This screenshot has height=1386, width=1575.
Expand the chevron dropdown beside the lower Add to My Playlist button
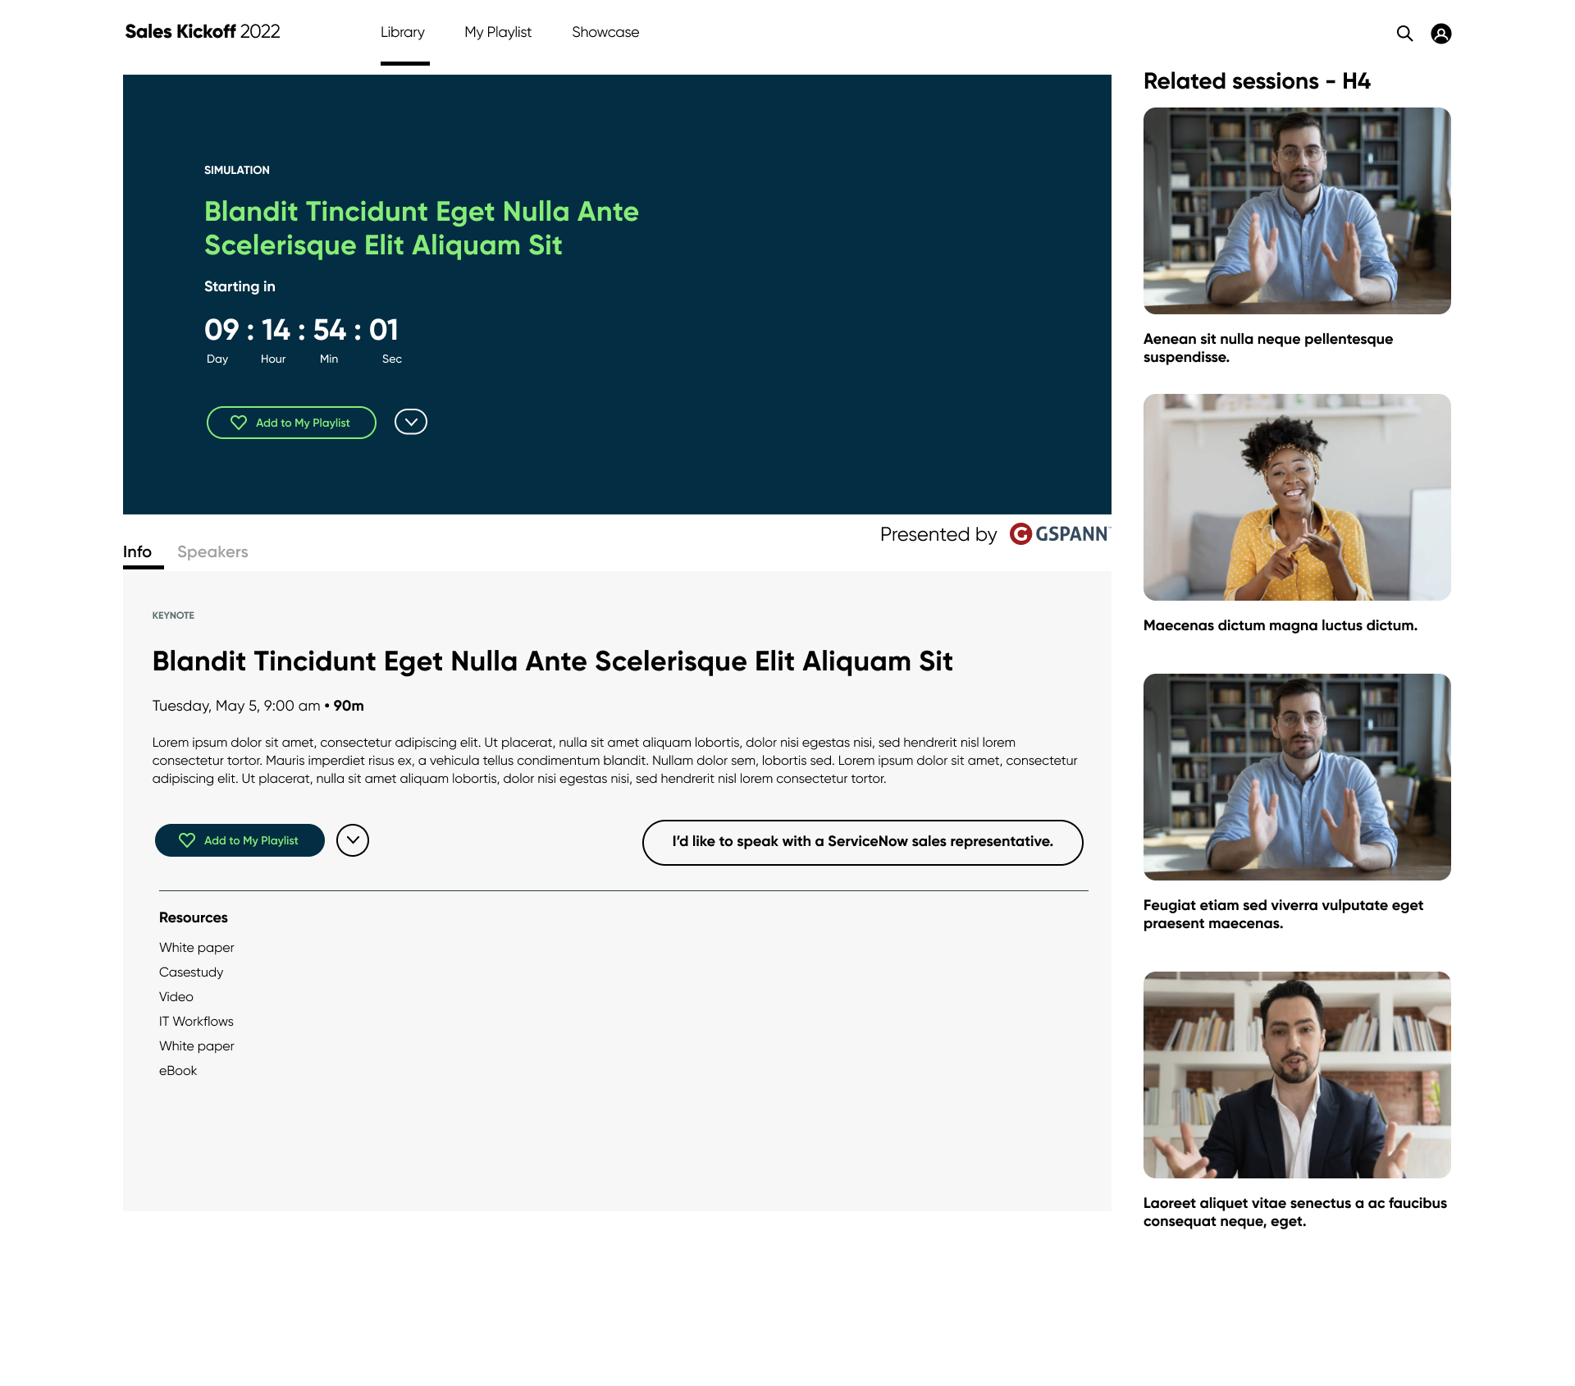353,840
